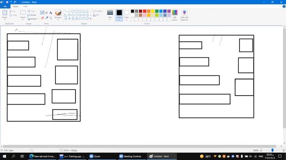Open the shape Outline dropdown

pos(98,11)
